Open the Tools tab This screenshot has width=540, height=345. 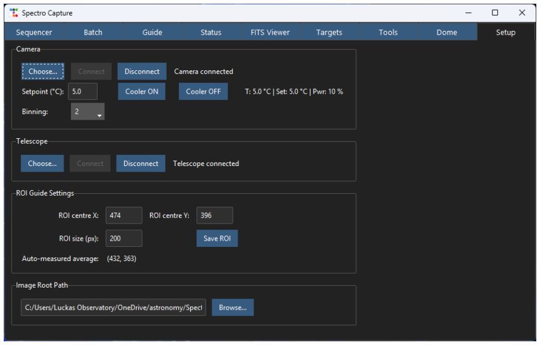[x=388, y=32]
